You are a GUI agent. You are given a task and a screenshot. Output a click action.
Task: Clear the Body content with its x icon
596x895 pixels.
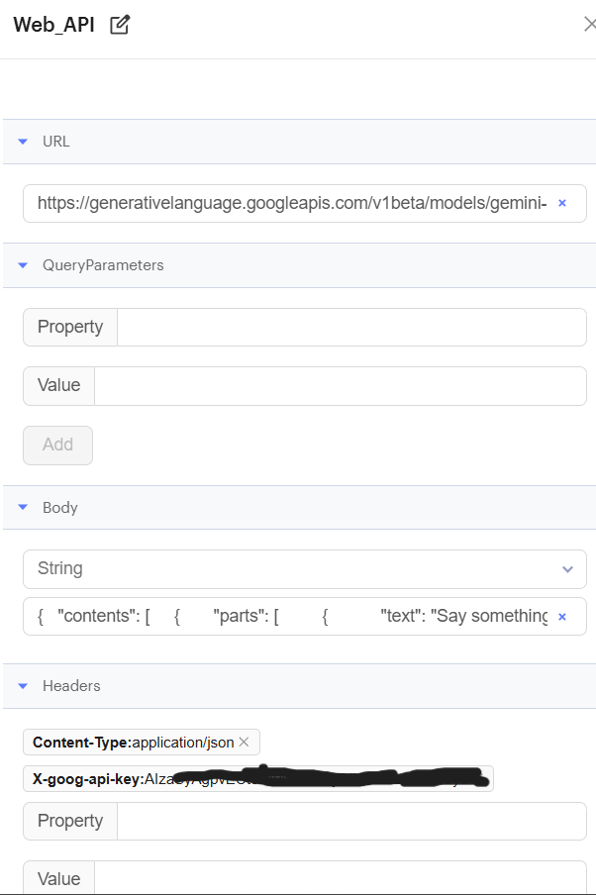[562, 616]
